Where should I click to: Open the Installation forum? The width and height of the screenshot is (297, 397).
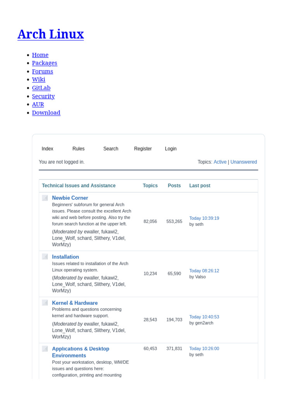[65, 257]
